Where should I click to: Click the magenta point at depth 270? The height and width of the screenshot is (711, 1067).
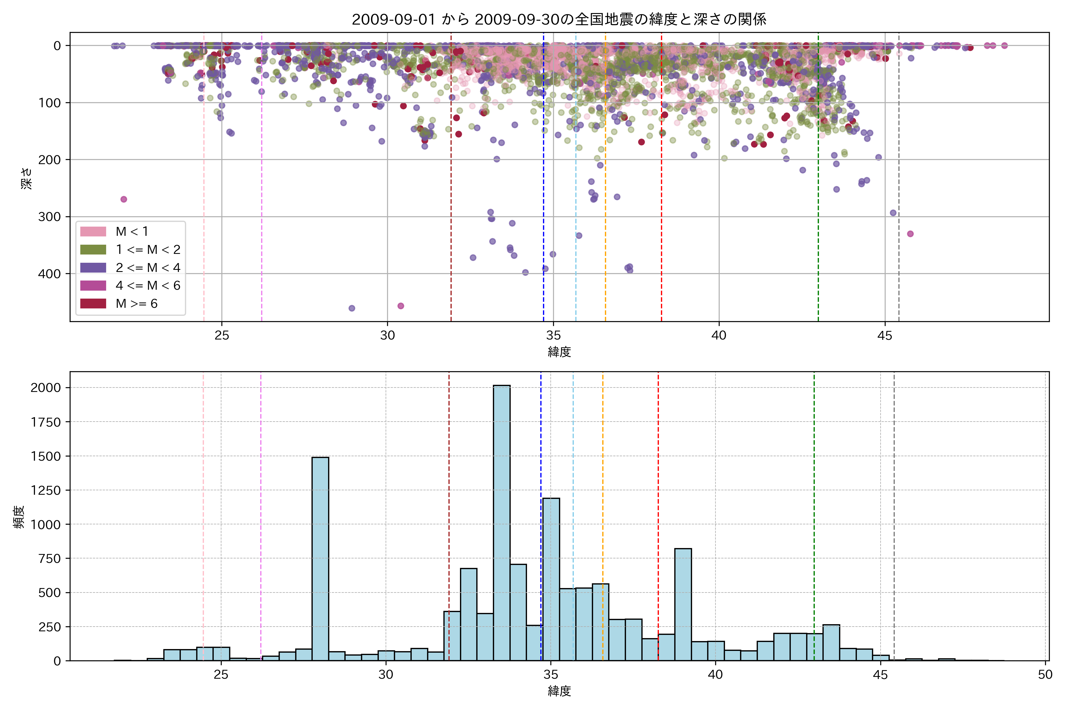tap(123, 199)
